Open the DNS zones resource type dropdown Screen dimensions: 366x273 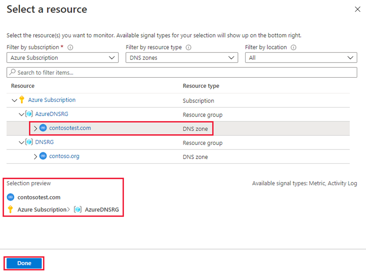(182, 58)
